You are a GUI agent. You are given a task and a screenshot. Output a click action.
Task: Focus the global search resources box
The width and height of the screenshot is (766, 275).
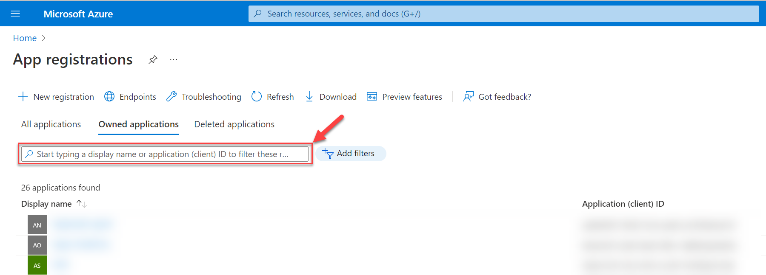point(503,14)
